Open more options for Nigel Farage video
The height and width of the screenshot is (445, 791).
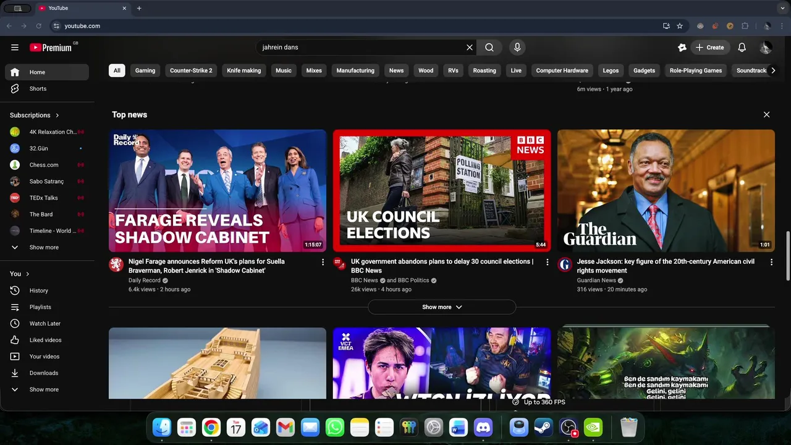pyautogui.click(x=323, y=262)
